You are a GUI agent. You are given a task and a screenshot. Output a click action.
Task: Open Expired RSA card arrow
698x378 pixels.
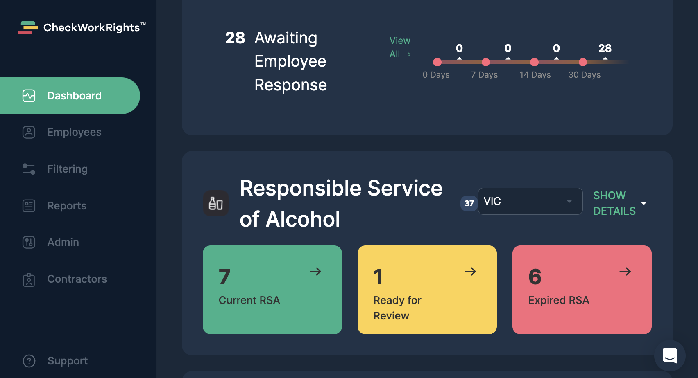click(x=625, y=271)
